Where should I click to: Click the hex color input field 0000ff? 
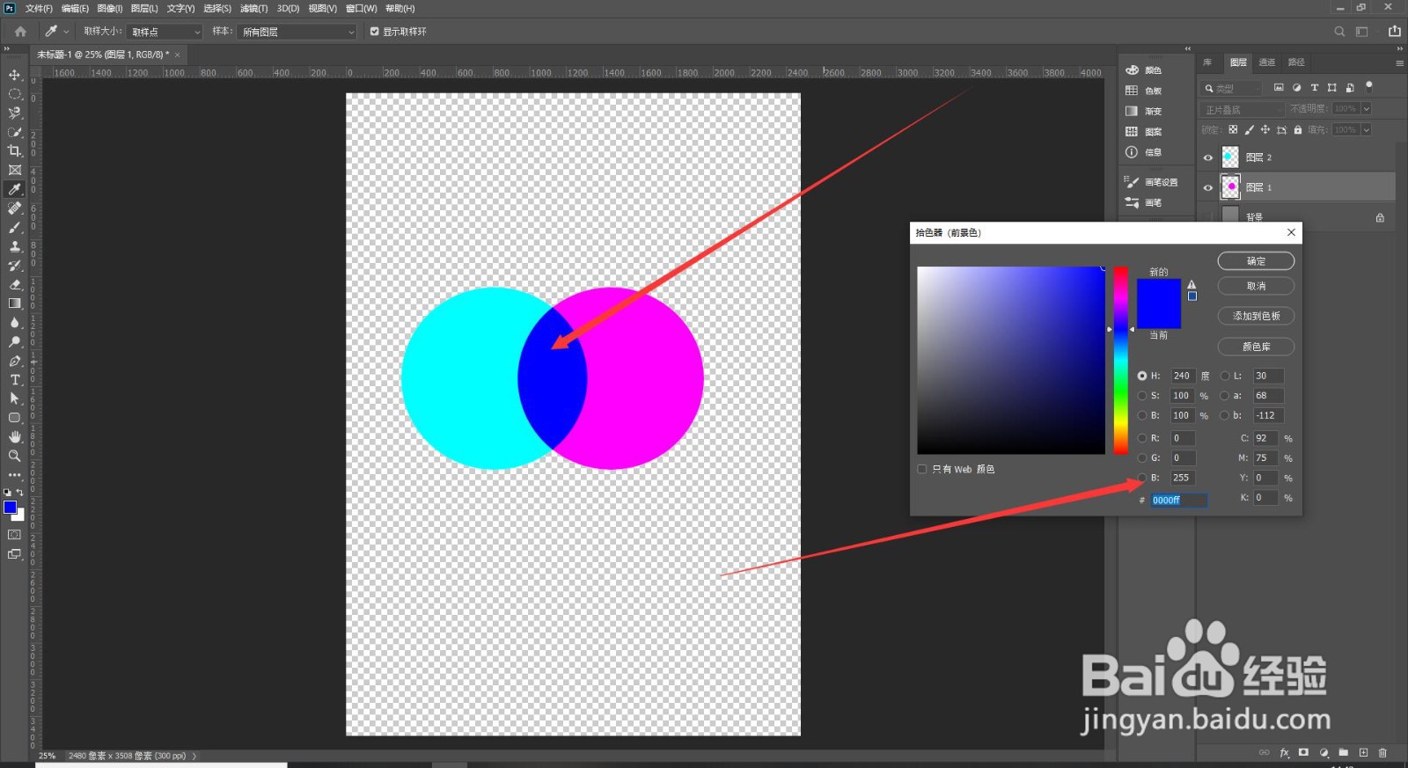coord(1179,500)
